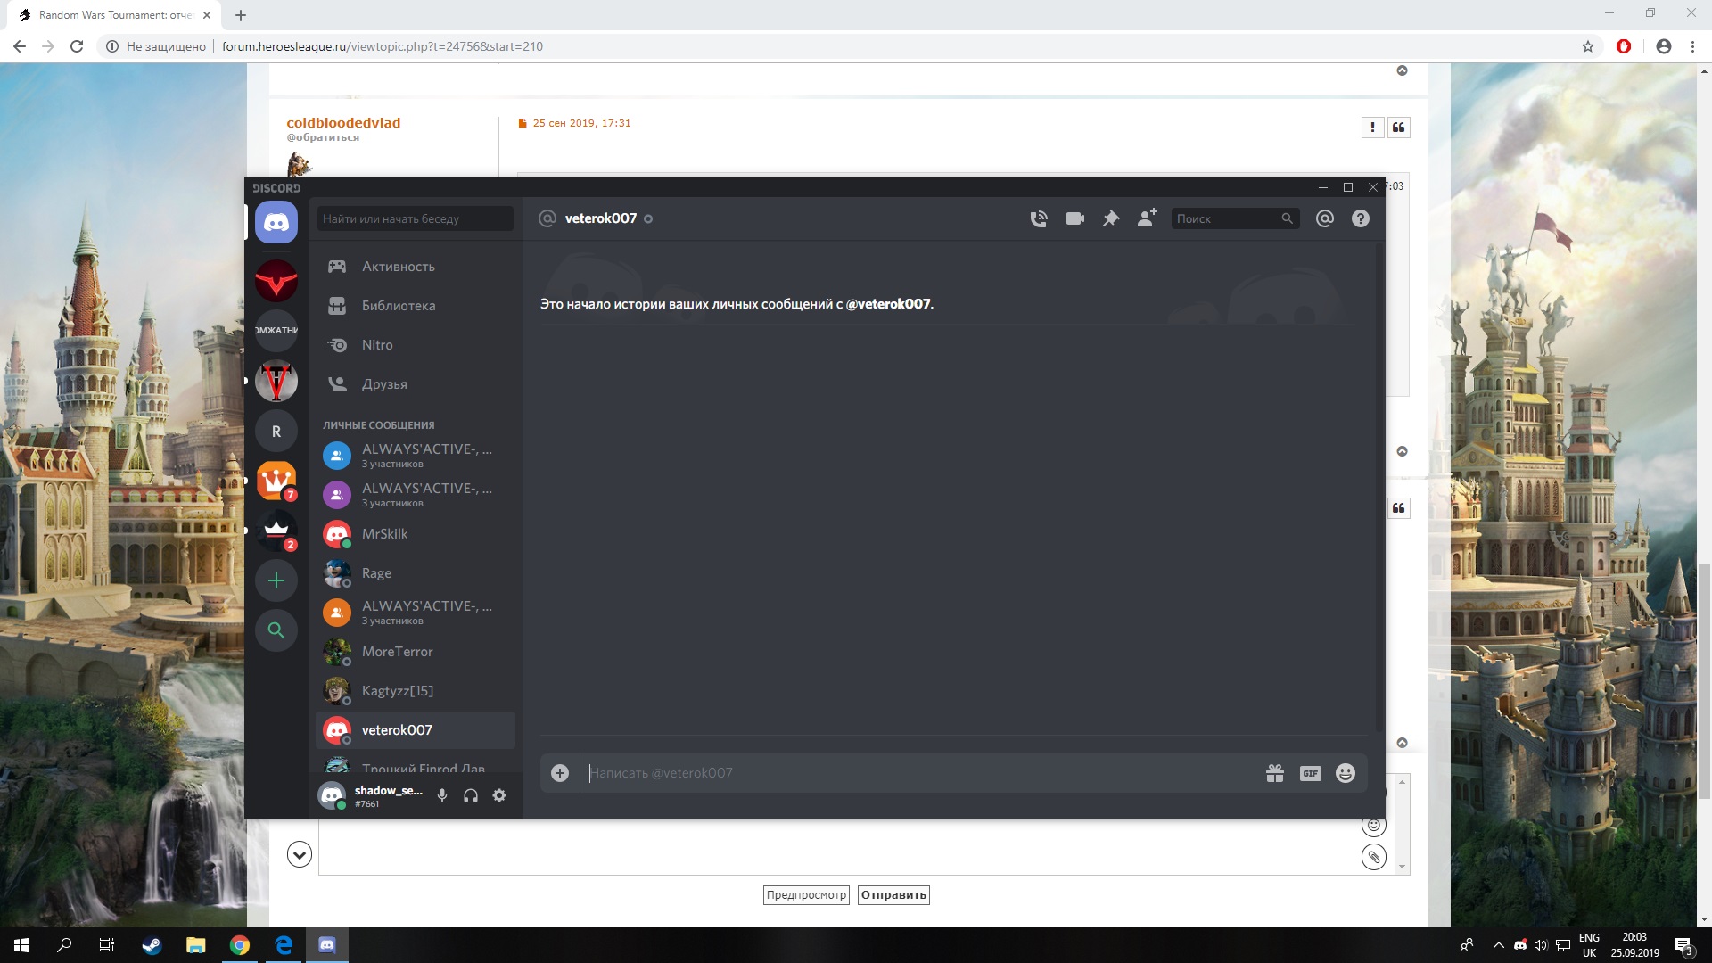The image size is (1712, 963).
Task: Click the message box 'Написать @veterok007'
Action: 918,773
